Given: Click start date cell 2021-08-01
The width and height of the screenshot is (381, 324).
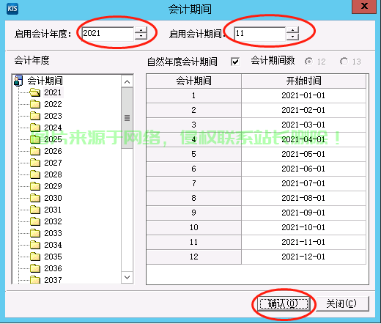Looking at the screenshot, I should point(303,198).
